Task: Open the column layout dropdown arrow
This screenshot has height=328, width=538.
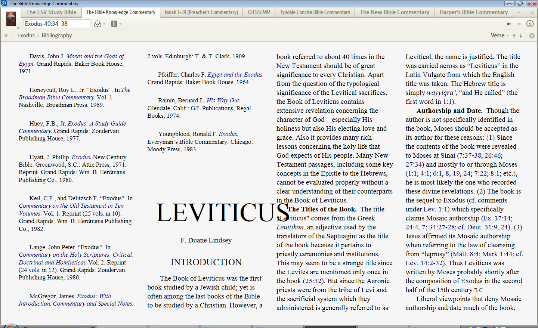Action: 120,24
